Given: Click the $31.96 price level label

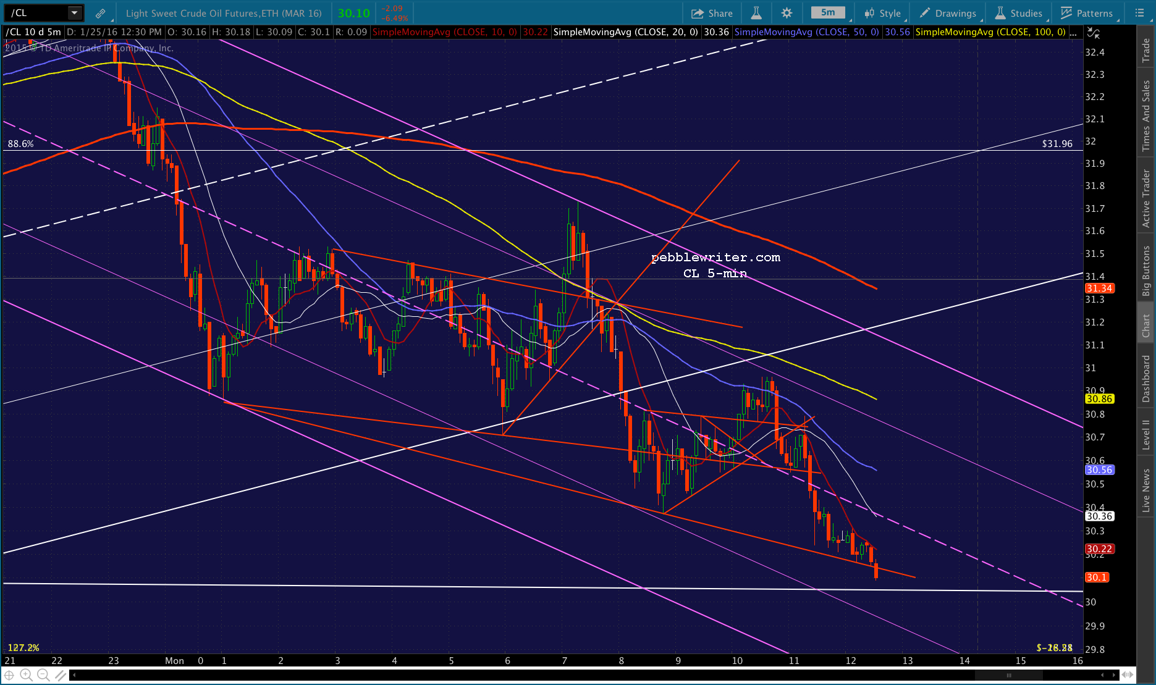Looking at the screenshot, I should (1057, 144).
